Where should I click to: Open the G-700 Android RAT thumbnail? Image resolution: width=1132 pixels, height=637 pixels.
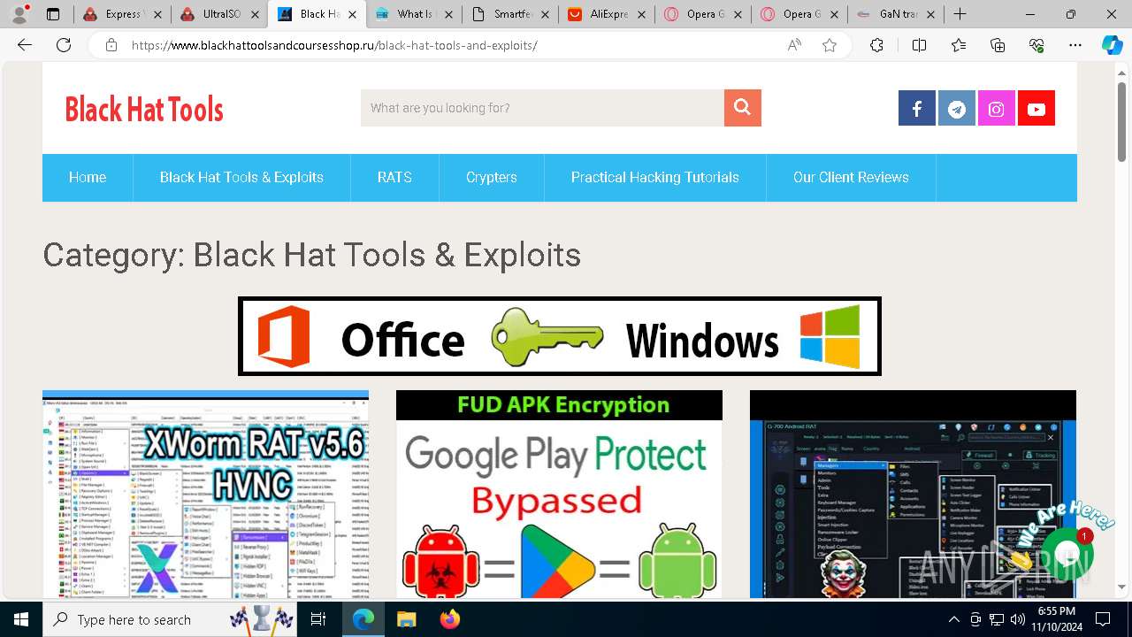coord(913,495)
